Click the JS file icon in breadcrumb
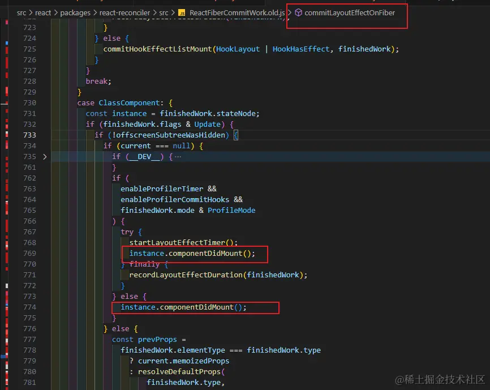The height and width of the screenshot is (390, 490). [x=182, y=13]
